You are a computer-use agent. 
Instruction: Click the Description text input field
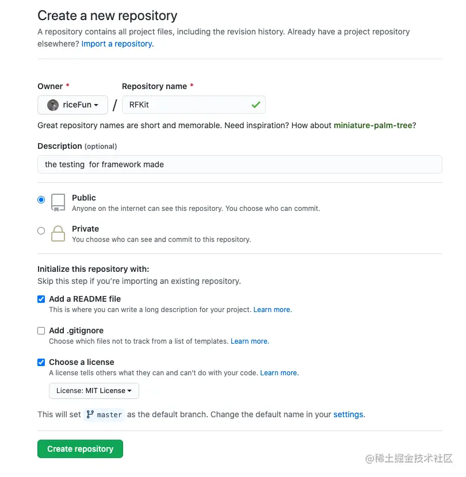[x=239, y=164]
